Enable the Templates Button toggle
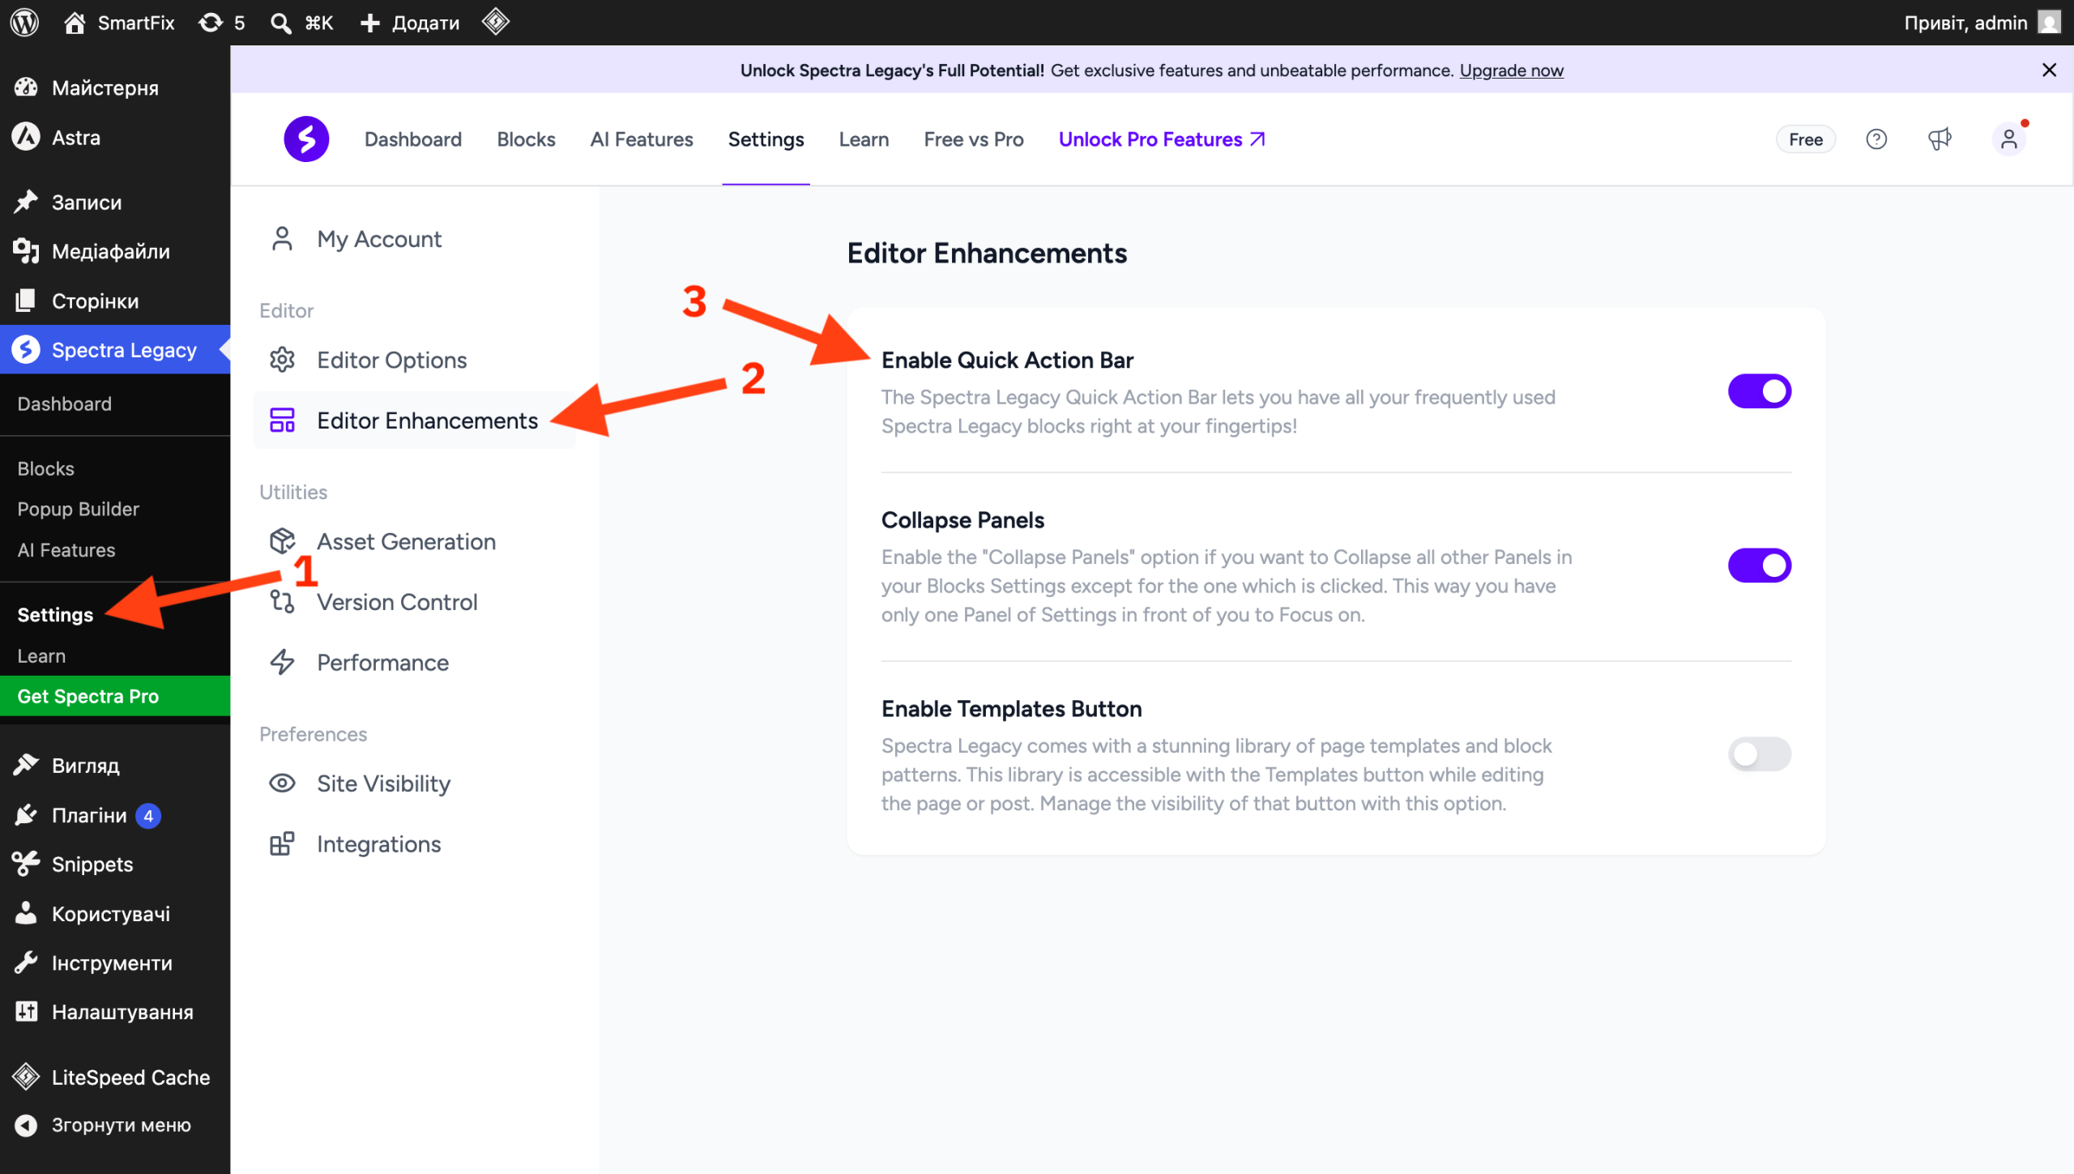 pyautogui.click(x=1760, y=754)
